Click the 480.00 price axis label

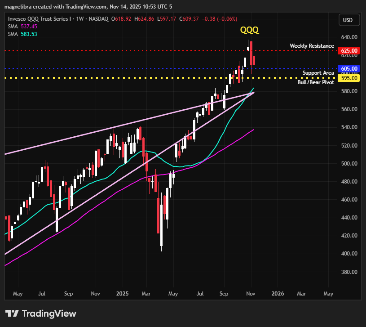[349, 182]
